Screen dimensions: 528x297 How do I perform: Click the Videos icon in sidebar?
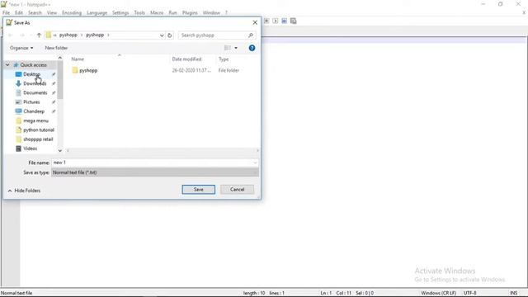[18, 148]
